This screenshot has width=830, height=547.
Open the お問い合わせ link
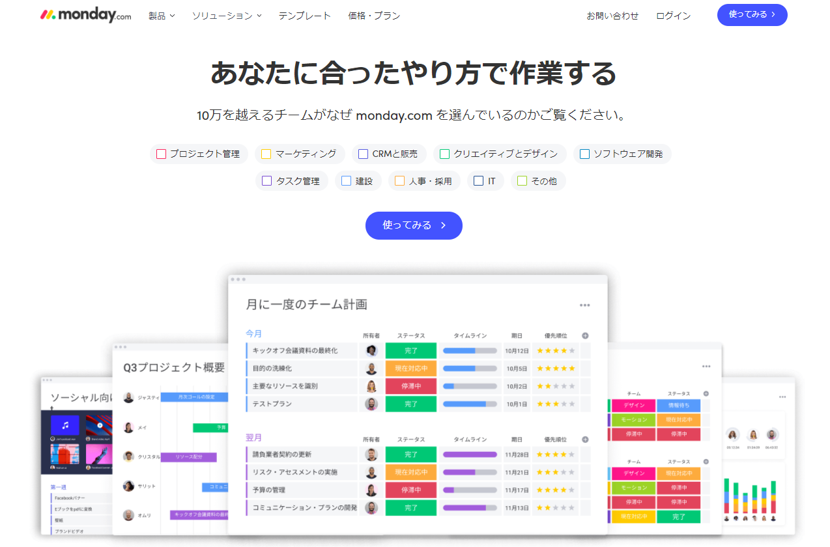[612, 16]
